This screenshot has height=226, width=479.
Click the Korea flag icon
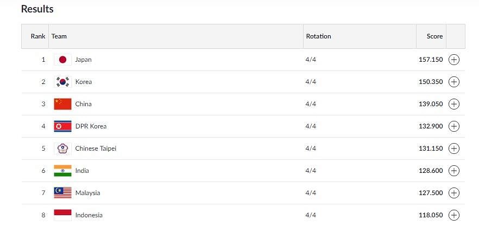(x=62, y=82)
